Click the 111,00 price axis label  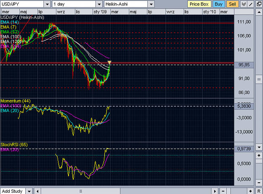coord(244,22)
